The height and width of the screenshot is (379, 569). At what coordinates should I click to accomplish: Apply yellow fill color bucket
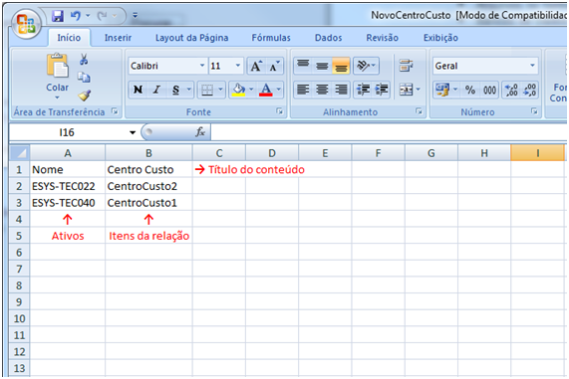pyautogui.click(x=238, y=90)
